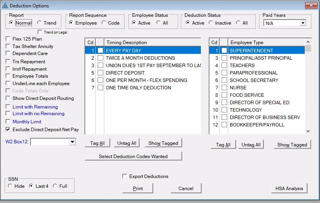The width and height of the screenshot is (320, 203).
Task: Select Inactive deduction status
Action: (211, 23)
